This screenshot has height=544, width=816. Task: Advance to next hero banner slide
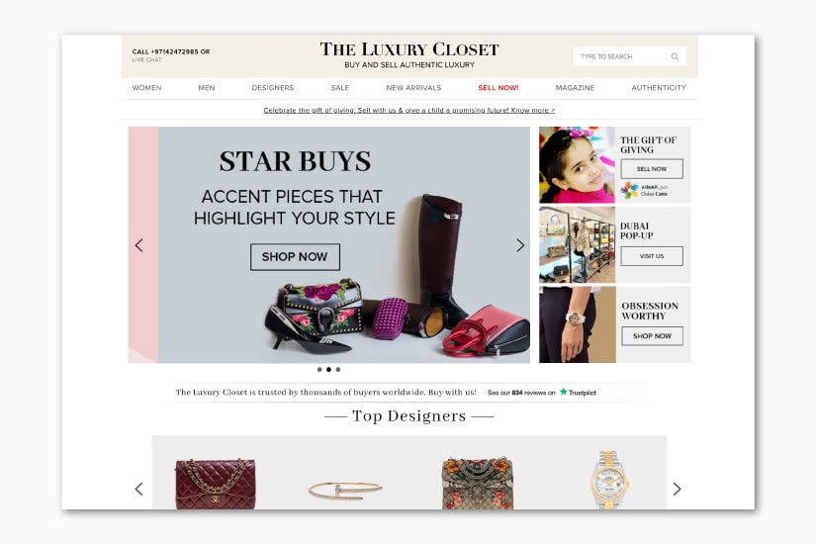click(520, 245)
